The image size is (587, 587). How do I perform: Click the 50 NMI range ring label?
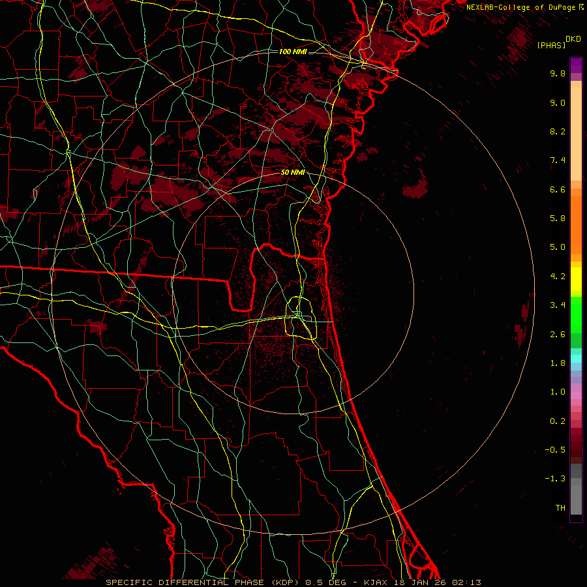pyautogui.click(x=293, y=172)
